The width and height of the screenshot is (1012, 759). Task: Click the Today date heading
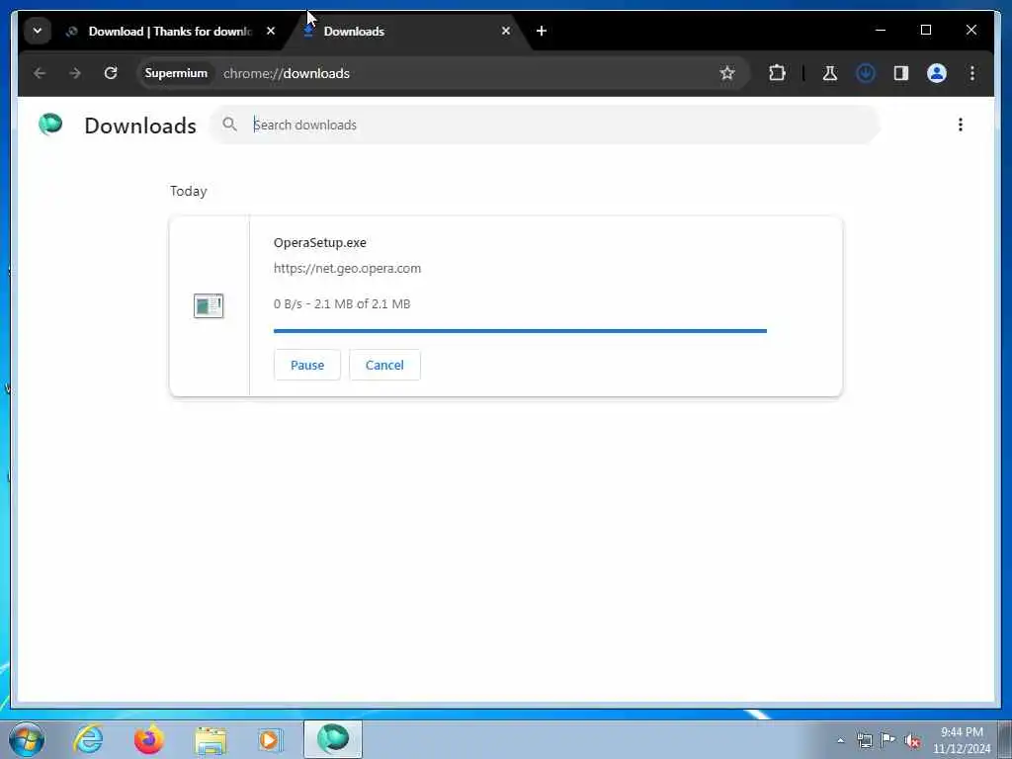click(189, 191)
